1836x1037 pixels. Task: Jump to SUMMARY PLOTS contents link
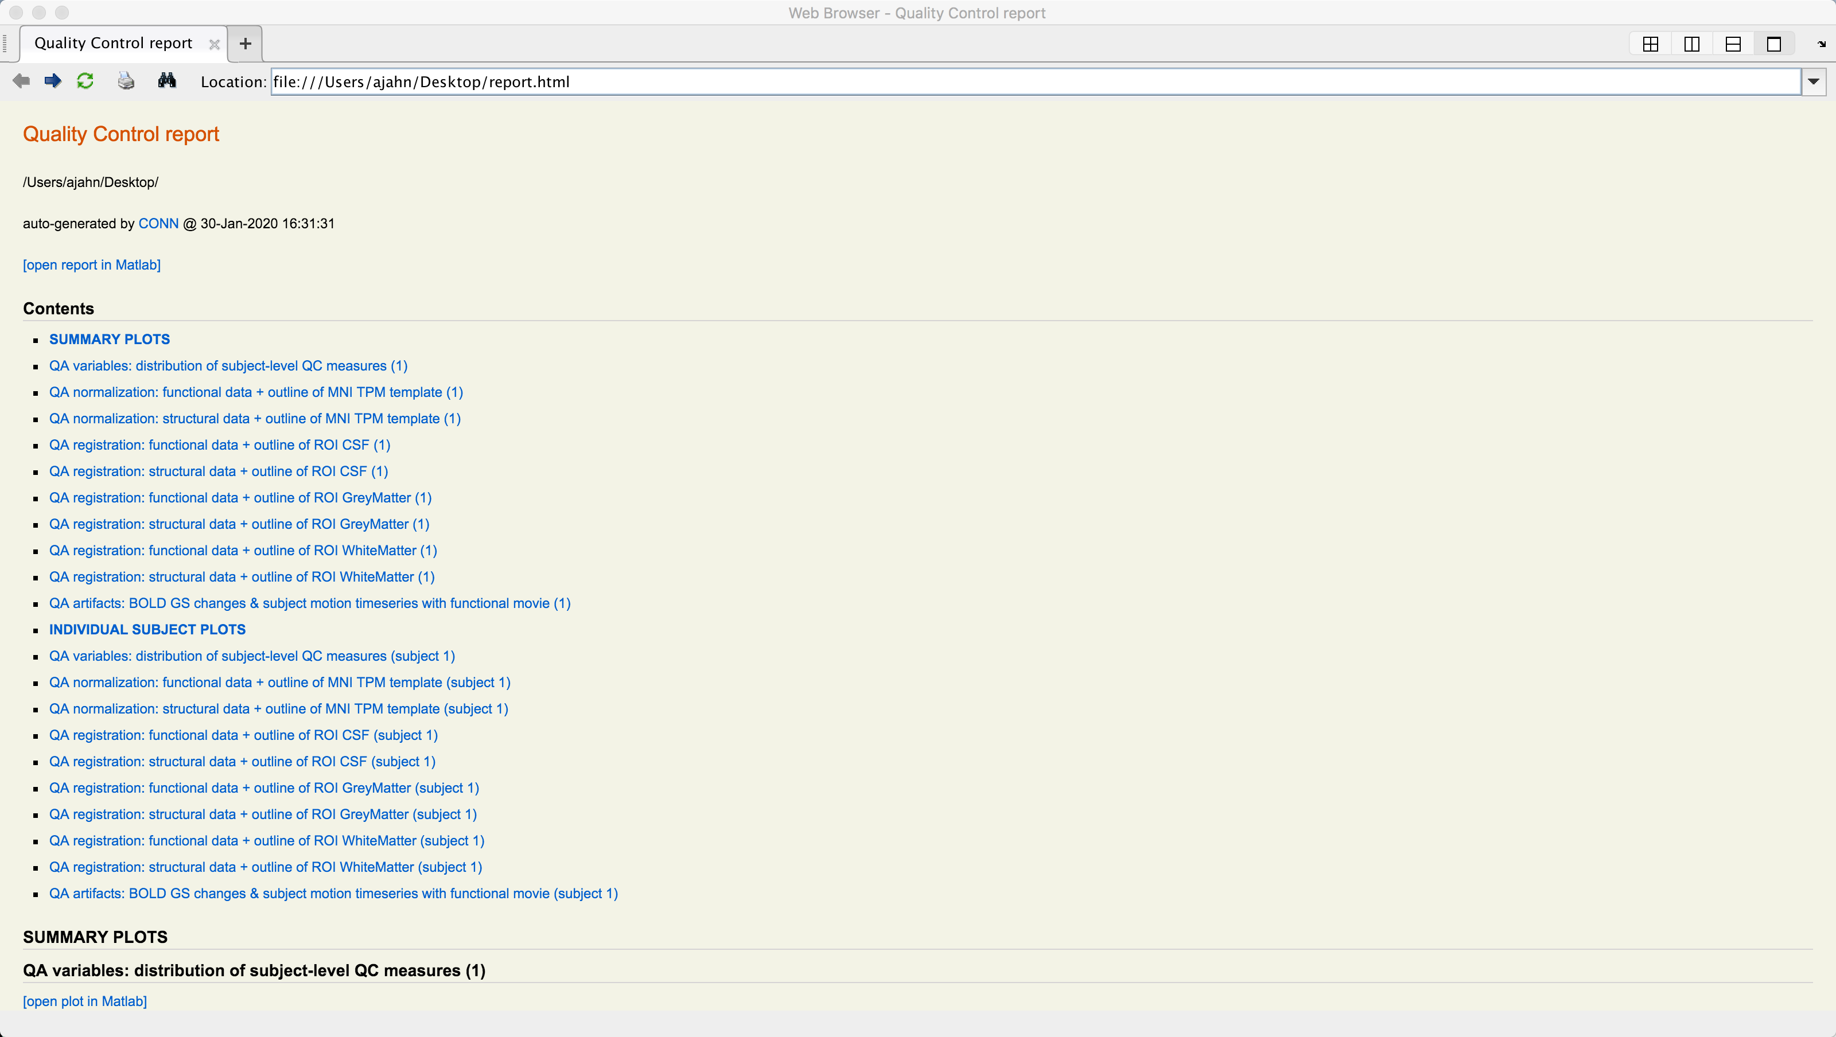[110, 339]
